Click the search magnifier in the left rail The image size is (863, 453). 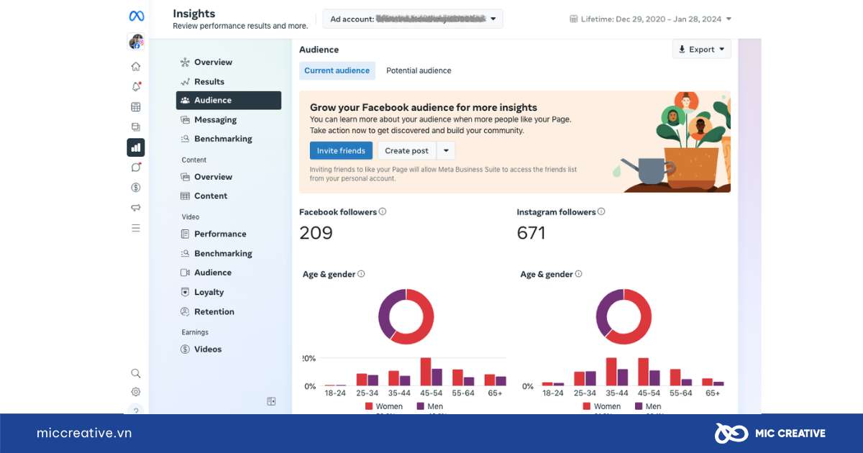tap(136, 373)
